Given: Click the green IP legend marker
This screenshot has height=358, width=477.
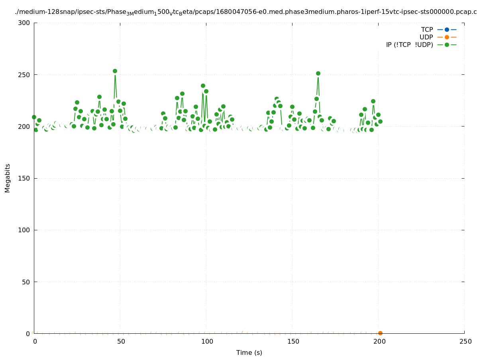Looking at the screenshot, I should tap(447, 45).
